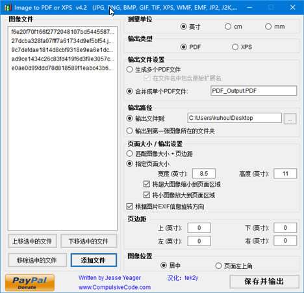
Task: Click 移除选中的文件 button
Action: coord(37,260)
